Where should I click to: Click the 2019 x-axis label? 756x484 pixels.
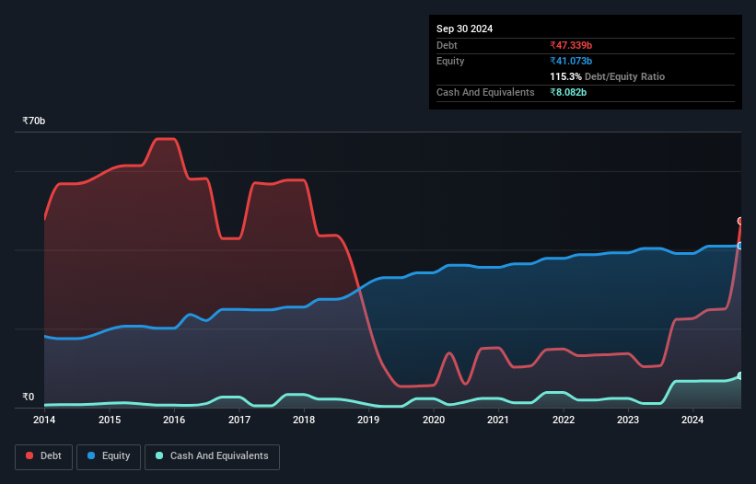point(368,420)
